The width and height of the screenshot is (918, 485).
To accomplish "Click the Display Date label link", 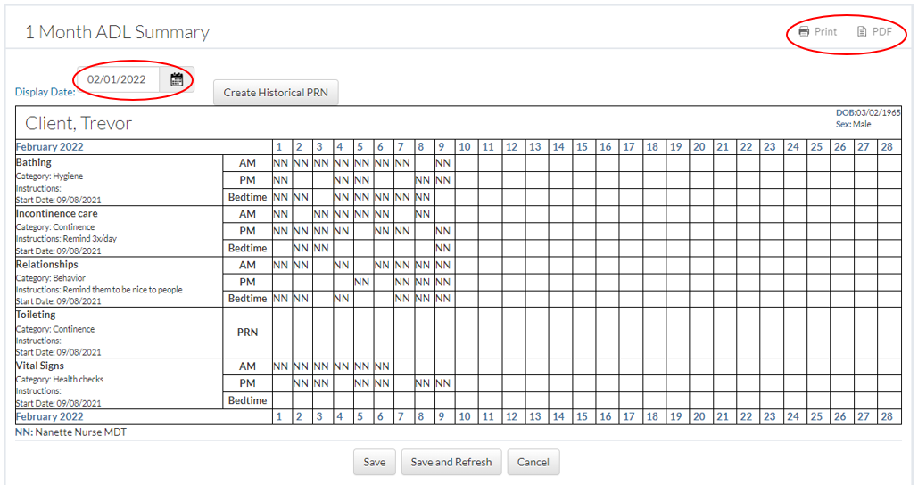I will pyautogui.click(x=45, y=92).
